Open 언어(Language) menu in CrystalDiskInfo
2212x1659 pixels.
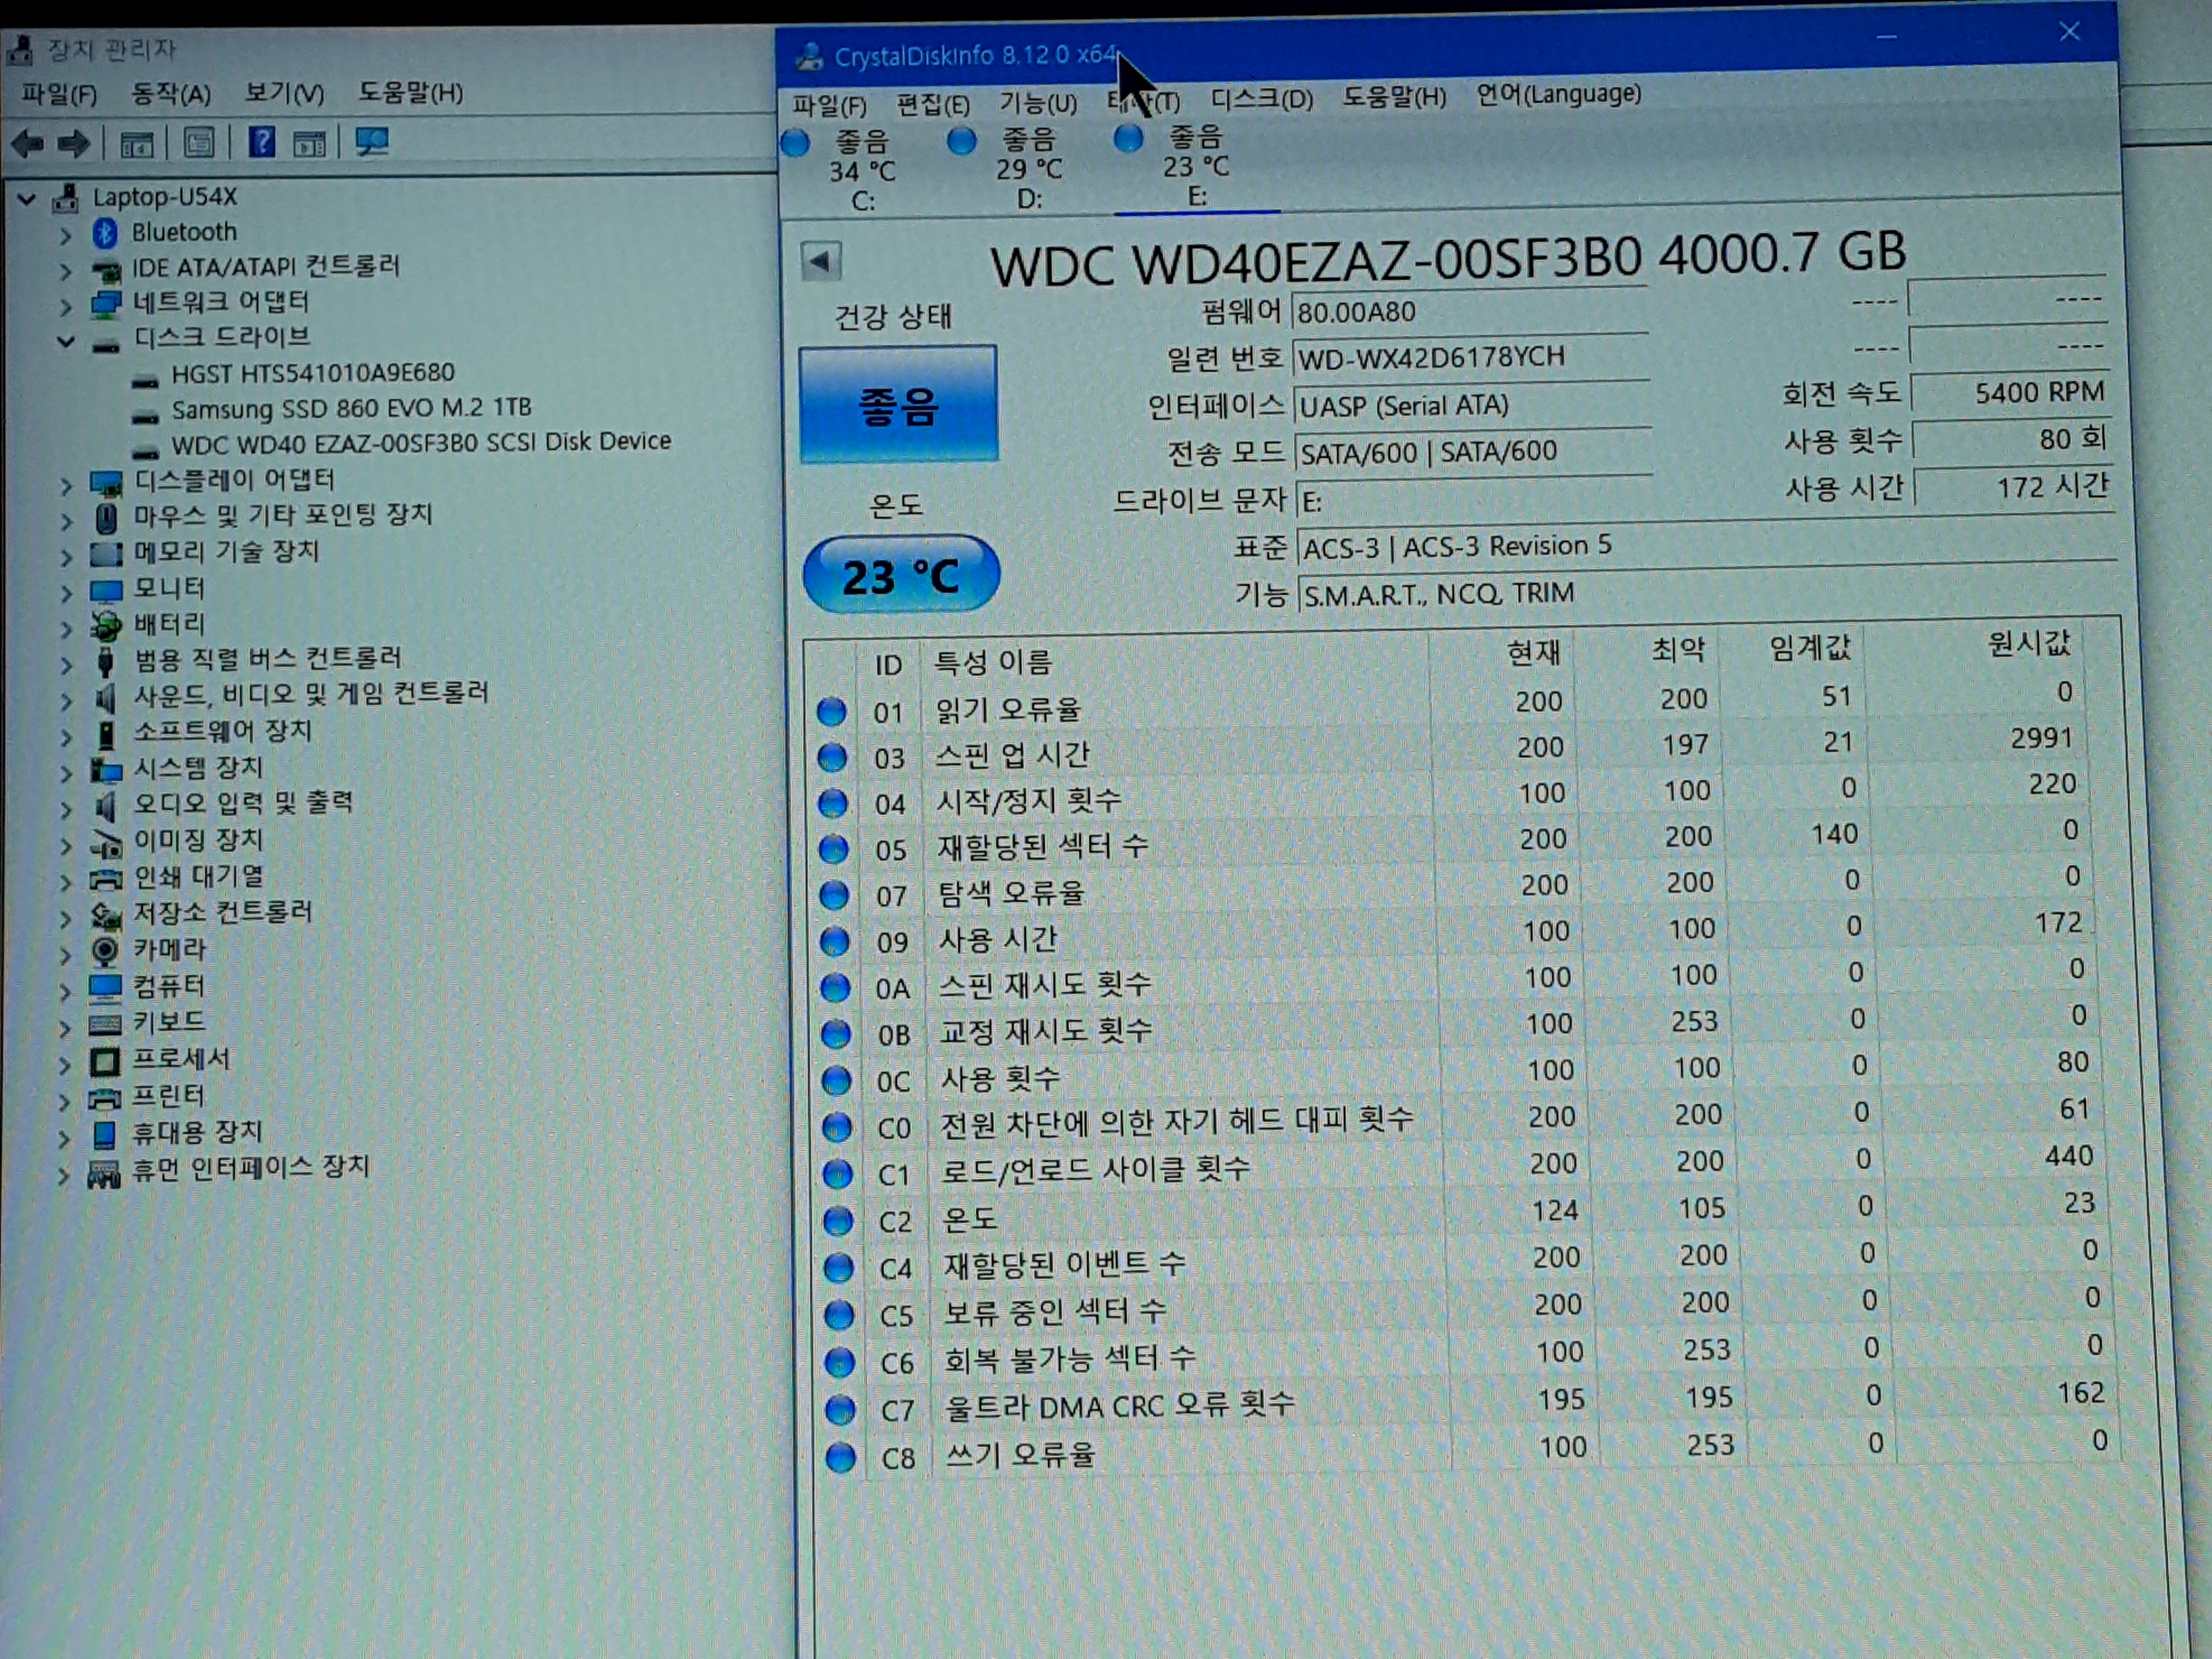point(1558,94)
